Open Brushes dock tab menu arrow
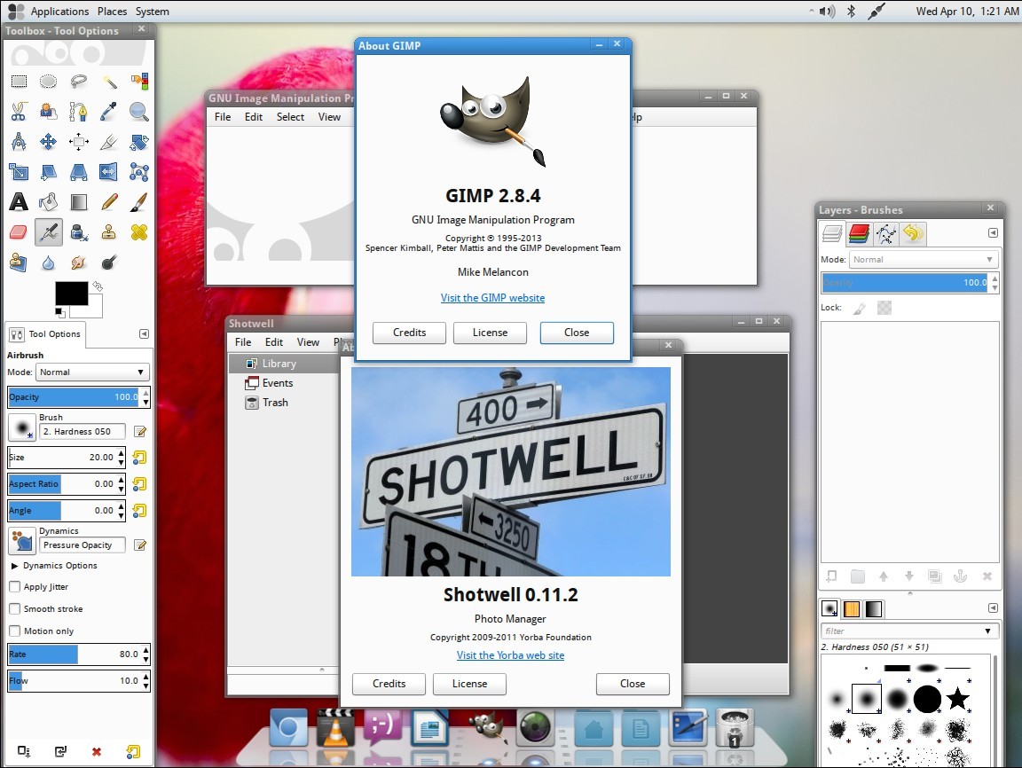The height and width of the screenshot is (768, 1022). pos(993,607)
